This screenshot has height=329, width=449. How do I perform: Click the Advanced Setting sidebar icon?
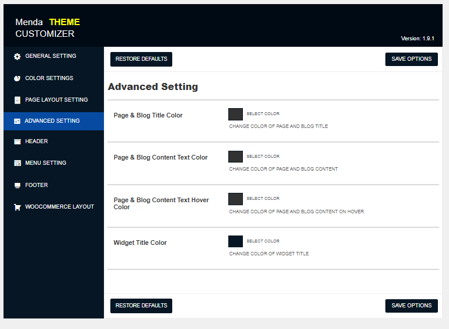point(18,121)
